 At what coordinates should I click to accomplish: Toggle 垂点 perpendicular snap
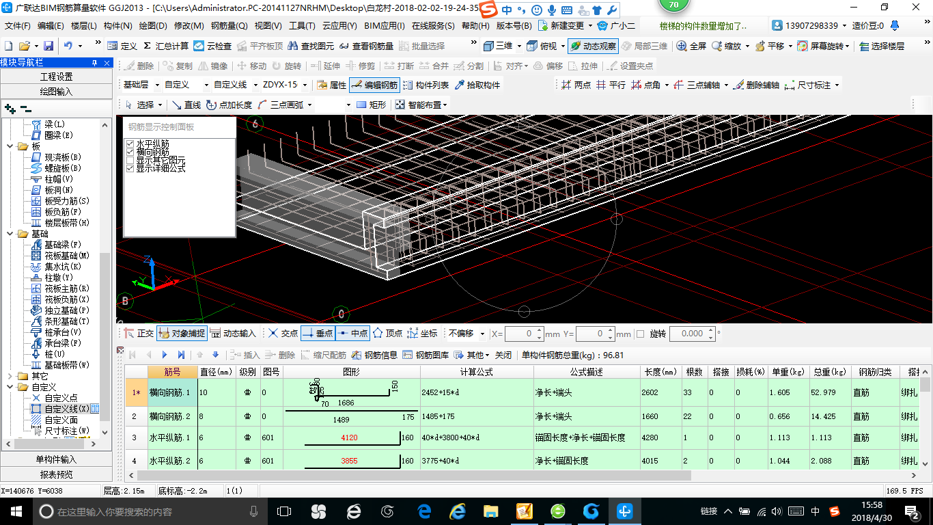(318, 334)
